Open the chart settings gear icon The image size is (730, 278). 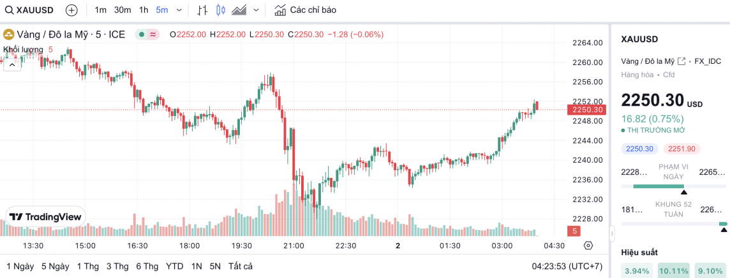[x=588, y=245]
